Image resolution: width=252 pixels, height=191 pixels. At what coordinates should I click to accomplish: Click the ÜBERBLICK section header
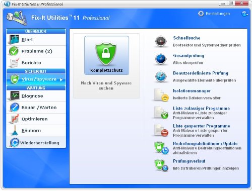[36, 31]
